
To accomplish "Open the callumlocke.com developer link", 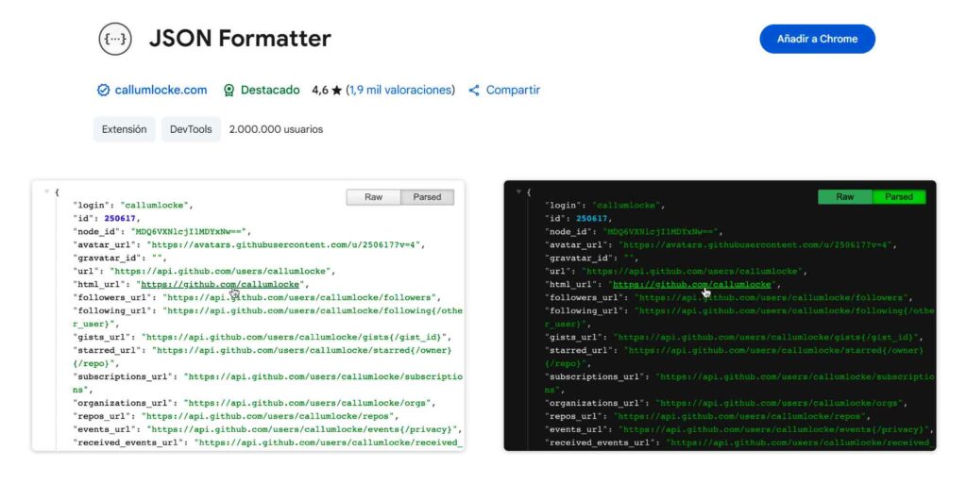I will pyautogui.click(x=161, y=90).
